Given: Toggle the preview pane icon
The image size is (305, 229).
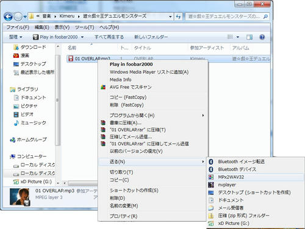Looking at the screenshot, I should [249, 37].
